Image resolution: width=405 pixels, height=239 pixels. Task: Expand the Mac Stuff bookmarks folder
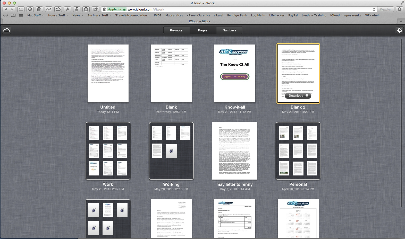click(x=36, y=15)
